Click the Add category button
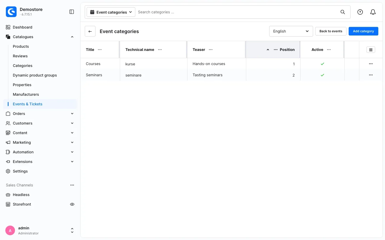 pyautogui.click(x=363, y=31)
